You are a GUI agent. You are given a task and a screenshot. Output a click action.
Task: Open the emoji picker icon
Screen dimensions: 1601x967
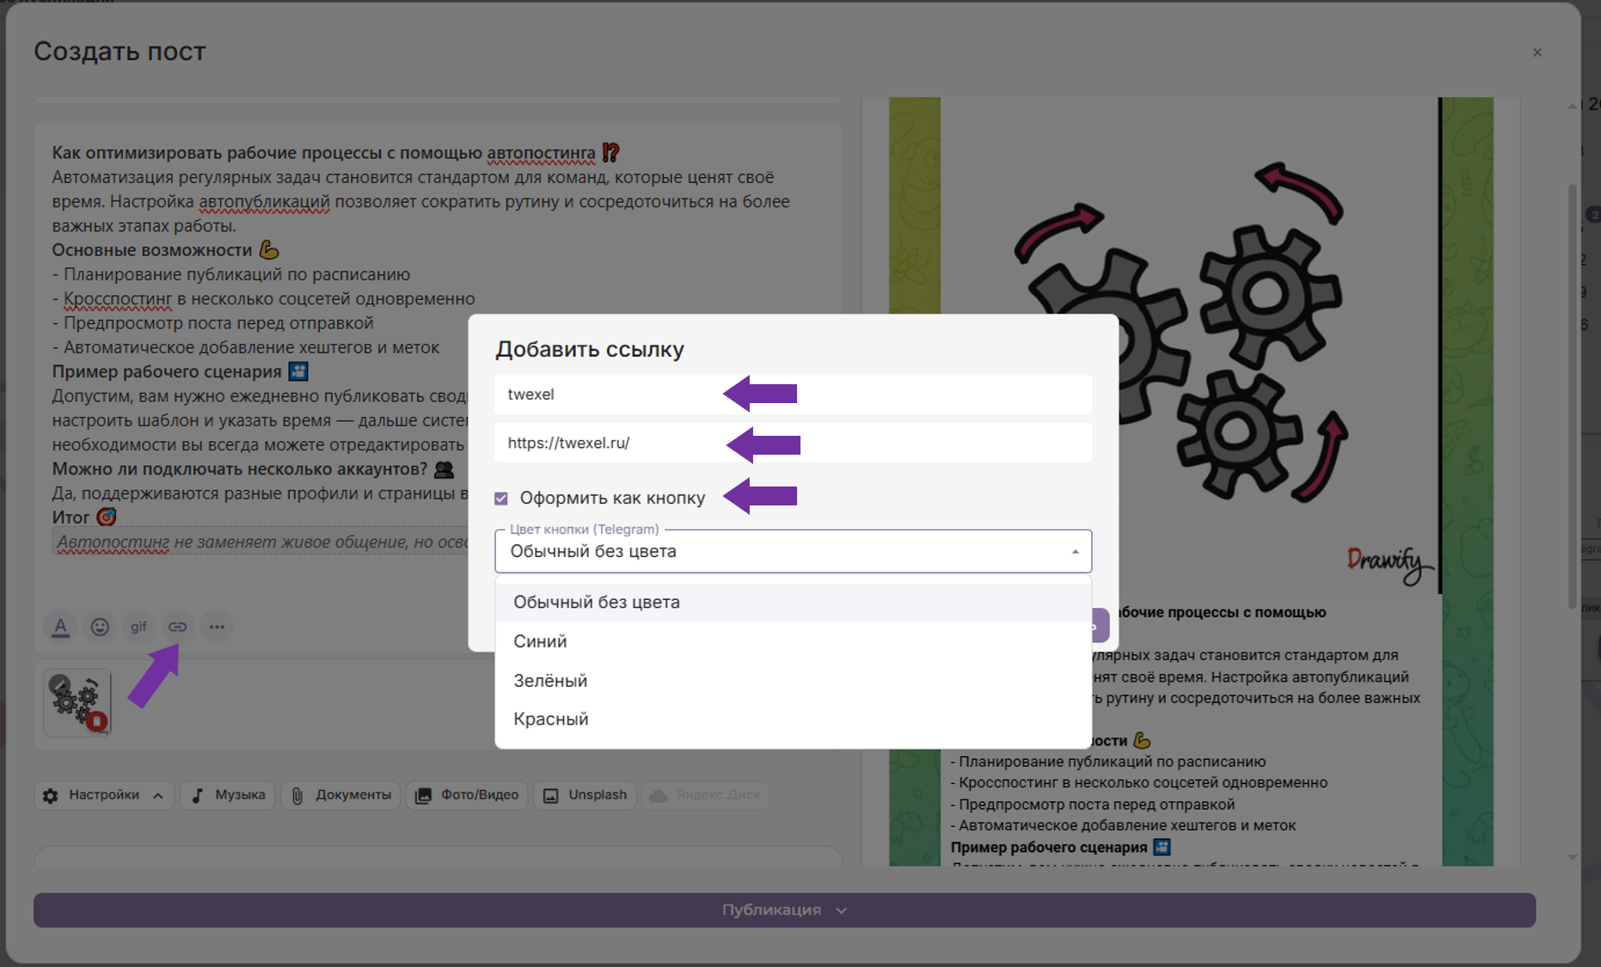[100, 627]
